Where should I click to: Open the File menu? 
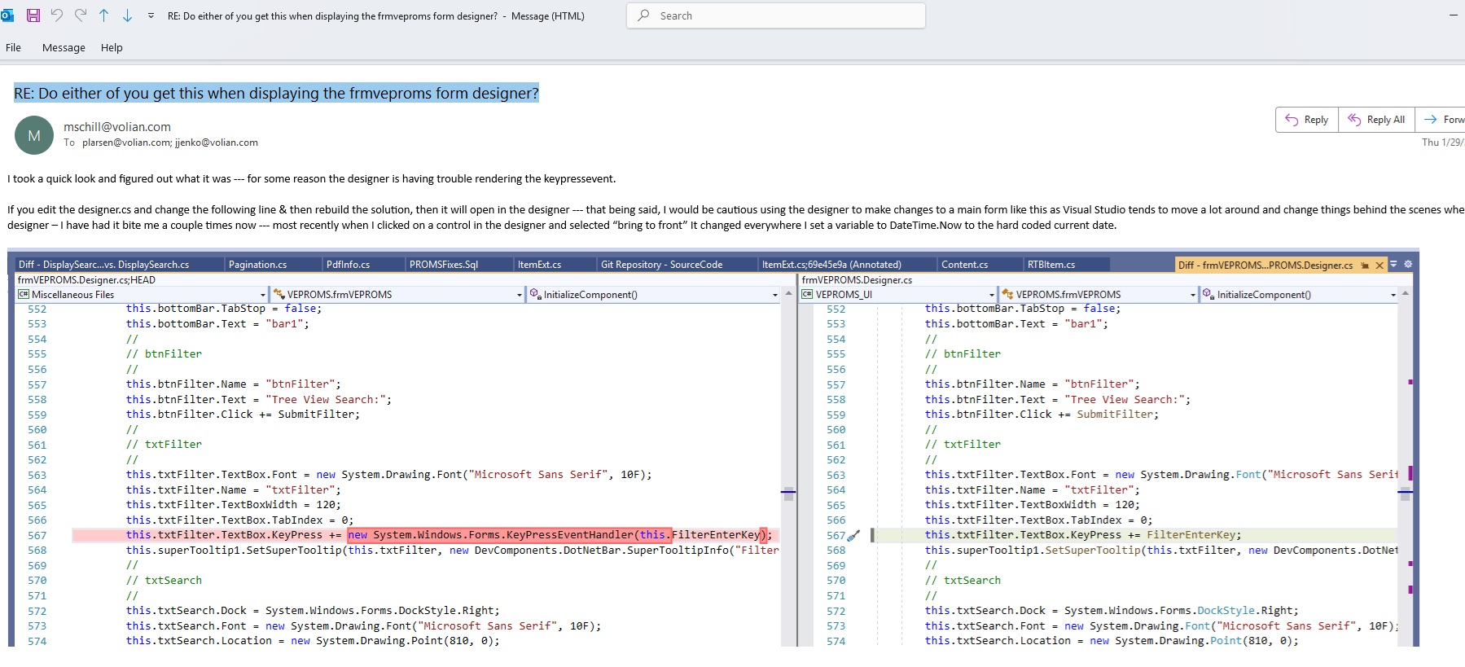coord(13,47)
